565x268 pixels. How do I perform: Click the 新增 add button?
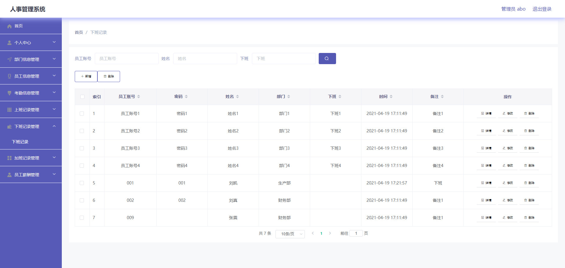[86, 76]
